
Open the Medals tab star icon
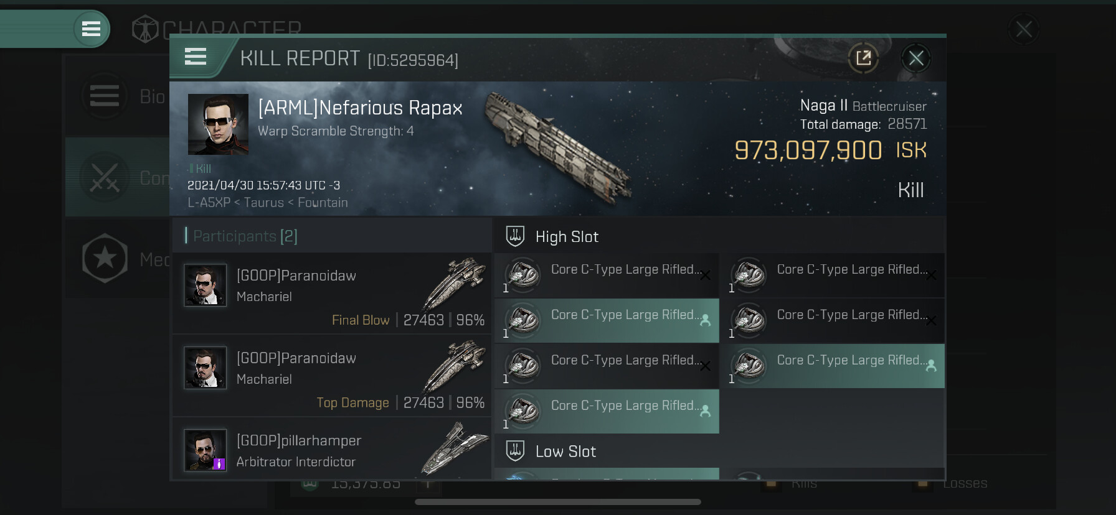(x=105, y=258)
